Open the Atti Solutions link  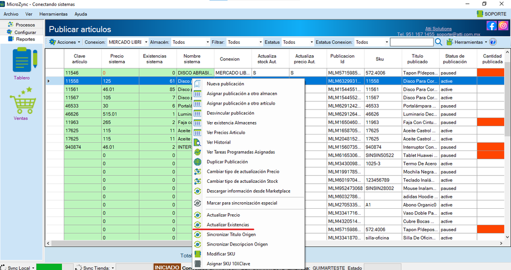point(438,28)
